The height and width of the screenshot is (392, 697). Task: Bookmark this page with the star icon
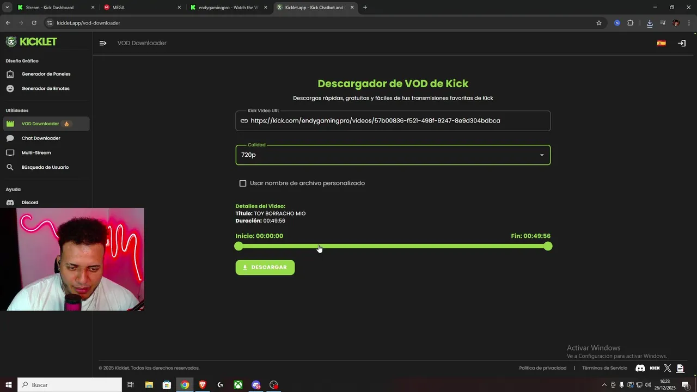[599, 23]
